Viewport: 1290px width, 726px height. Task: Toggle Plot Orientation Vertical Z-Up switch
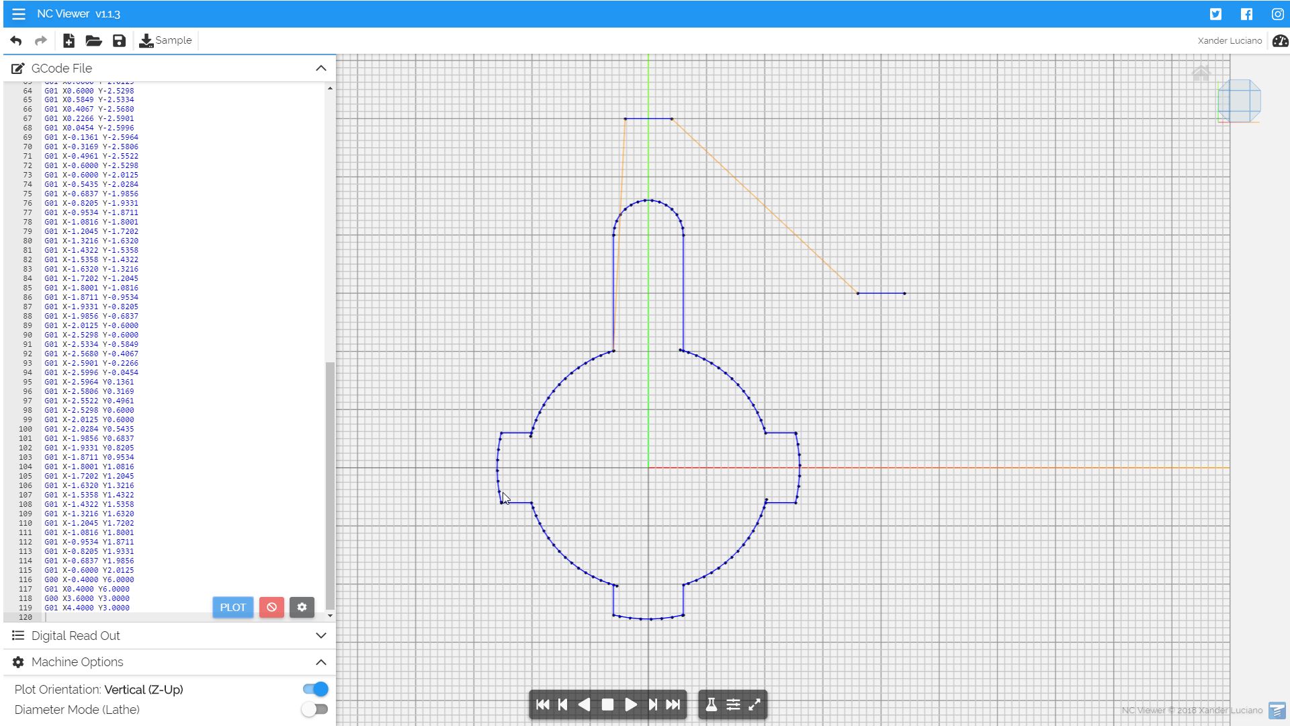click(315, 689)
